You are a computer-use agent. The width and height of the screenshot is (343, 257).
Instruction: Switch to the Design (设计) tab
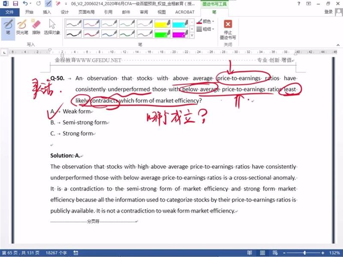65,12
